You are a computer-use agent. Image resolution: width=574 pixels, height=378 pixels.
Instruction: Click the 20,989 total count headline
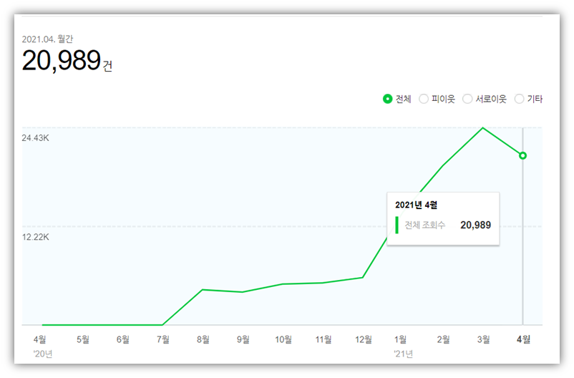click(61, 62)
